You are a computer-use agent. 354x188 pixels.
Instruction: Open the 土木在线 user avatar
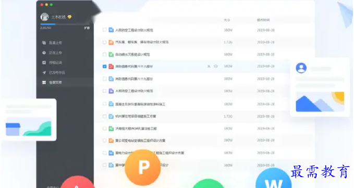(44, 17)
